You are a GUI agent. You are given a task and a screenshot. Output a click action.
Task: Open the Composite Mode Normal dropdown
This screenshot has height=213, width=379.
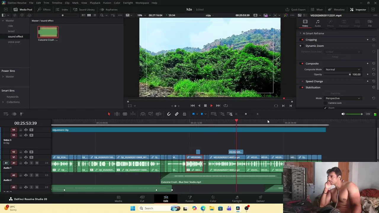click(343, 70)
